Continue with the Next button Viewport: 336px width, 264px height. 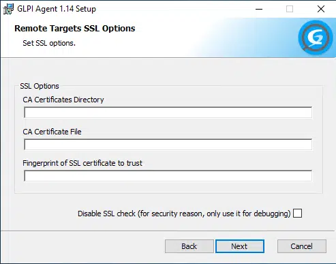click(240, 246)
